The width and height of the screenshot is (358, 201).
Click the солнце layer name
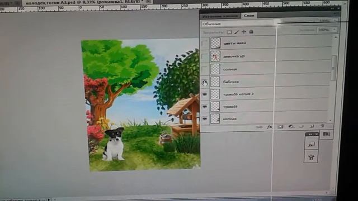pyautogui.click(x=230, y=69)
